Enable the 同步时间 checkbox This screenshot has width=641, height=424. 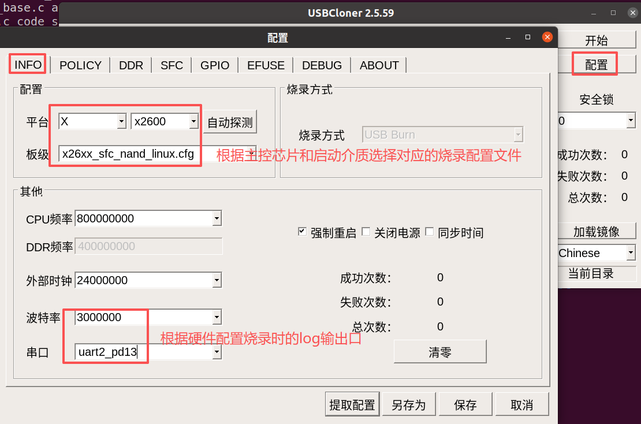[x=429, y=232]
